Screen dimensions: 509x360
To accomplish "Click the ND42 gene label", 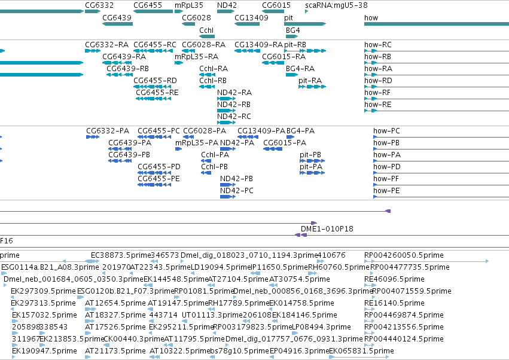I will (227, 5).
